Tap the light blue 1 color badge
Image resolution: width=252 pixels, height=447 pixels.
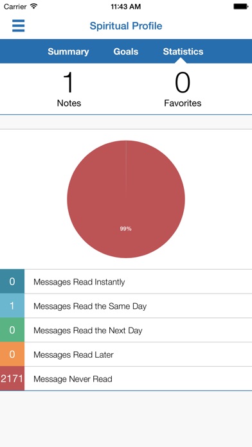pyautogui.click(x=12, y=306)
